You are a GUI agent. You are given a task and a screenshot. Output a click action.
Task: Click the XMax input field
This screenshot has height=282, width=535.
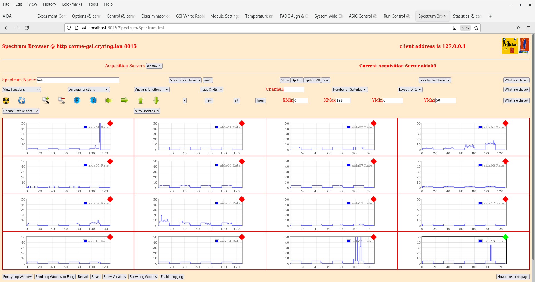[x=343, y=100]
